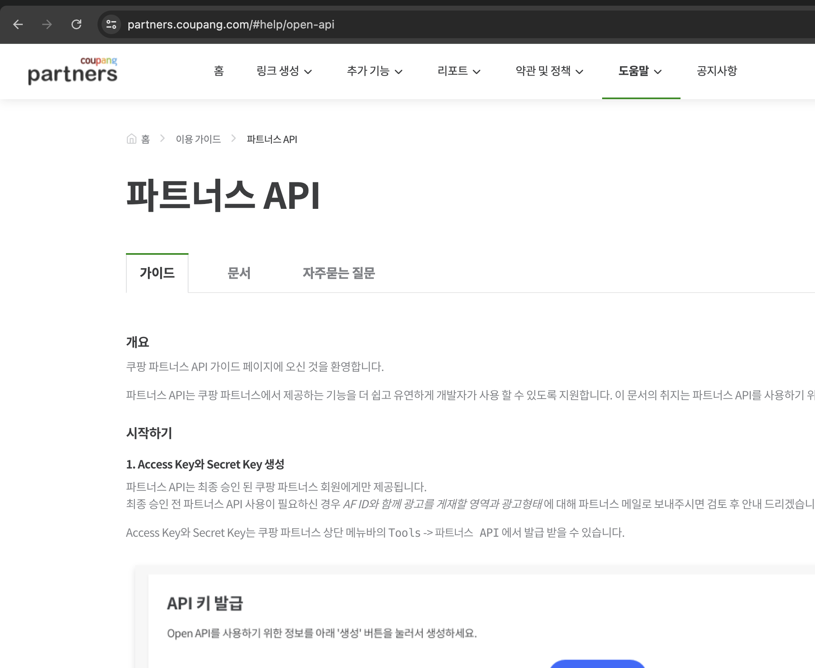Screen dimensions: 815x668
Task: Click the chevron next to 링크 생성
Action: 308,72
